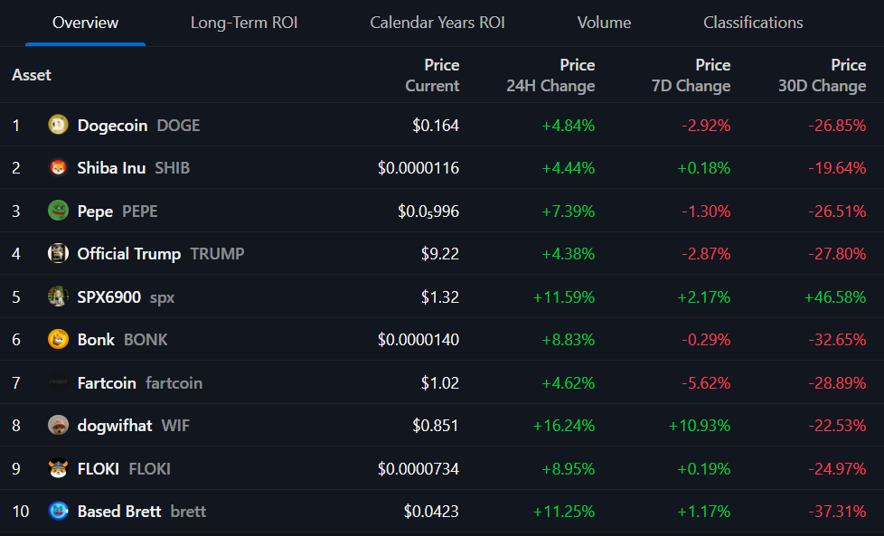884x536 pixels.
Task: Click Bonk price $0.0000140
Action: [x=418, y=340]
